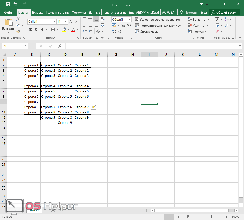Screen dimensions: 244x220
Task: Switch to Page Layout view in status bar
Action: click(x=179, y=217)
